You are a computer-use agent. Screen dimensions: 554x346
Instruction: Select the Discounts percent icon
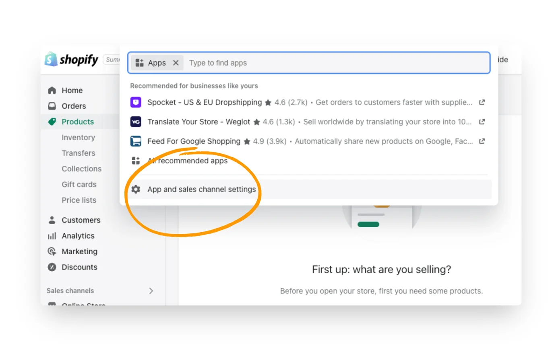(x=52, y=267)
